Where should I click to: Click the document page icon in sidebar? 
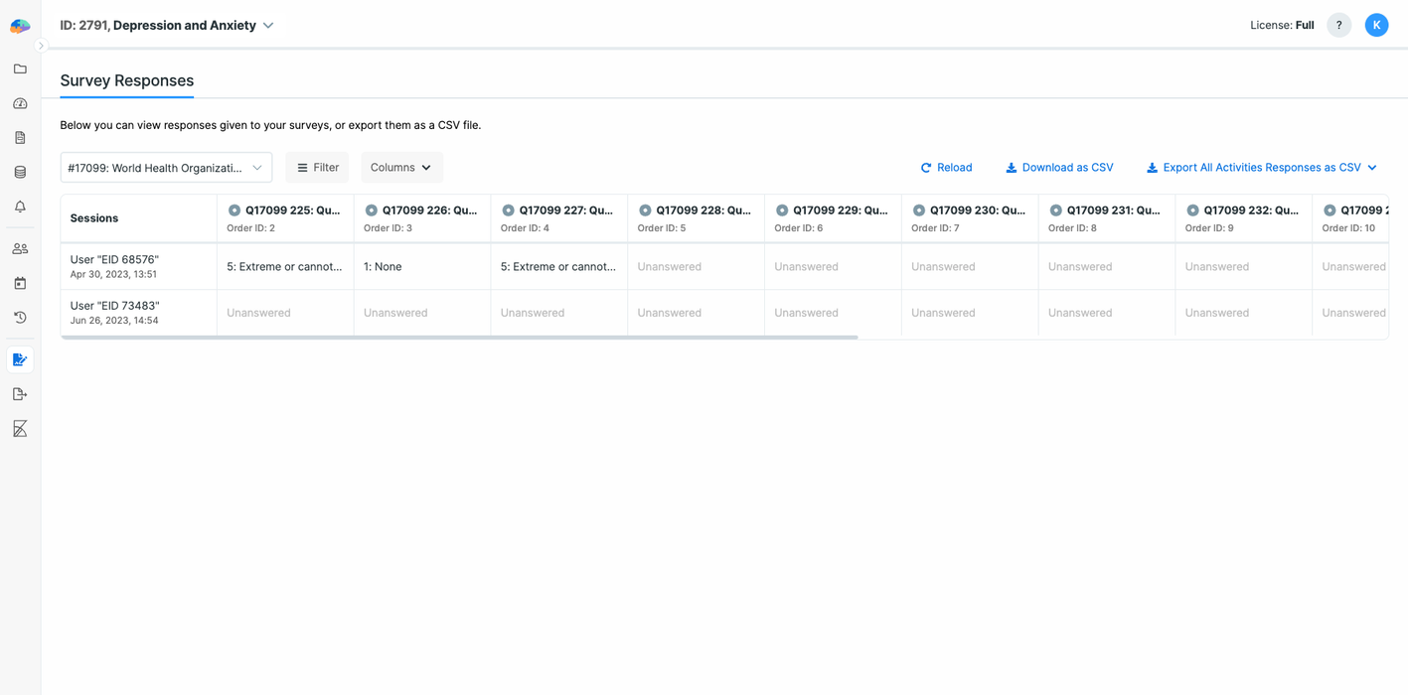point(20,138)
